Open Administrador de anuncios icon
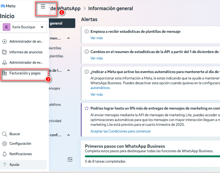 (x=4, y=42)
